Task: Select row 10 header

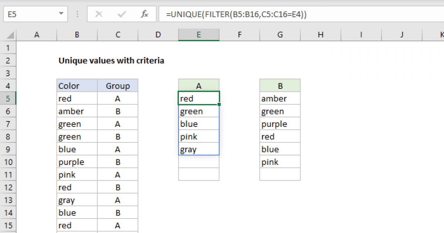Action: [9, 162]
